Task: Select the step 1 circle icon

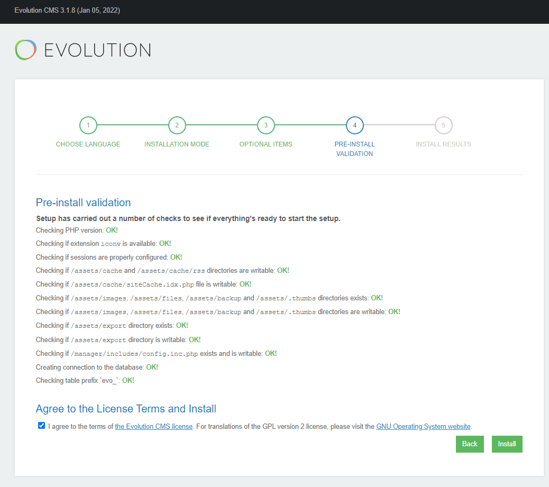Action: click(x=88, y=125)
